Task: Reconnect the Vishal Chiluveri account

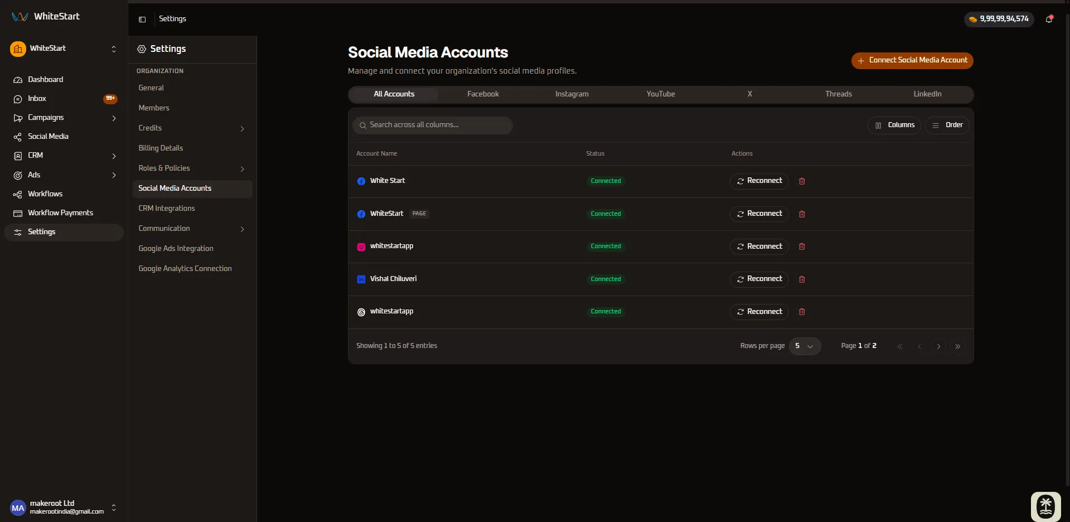Action: click(x=759, y=279)
